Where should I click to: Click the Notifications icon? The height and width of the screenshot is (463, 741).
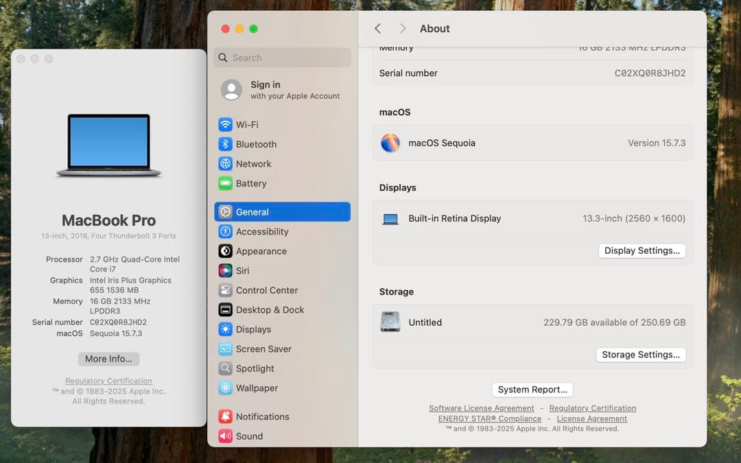pyautogui.click(x=227, y=416)
